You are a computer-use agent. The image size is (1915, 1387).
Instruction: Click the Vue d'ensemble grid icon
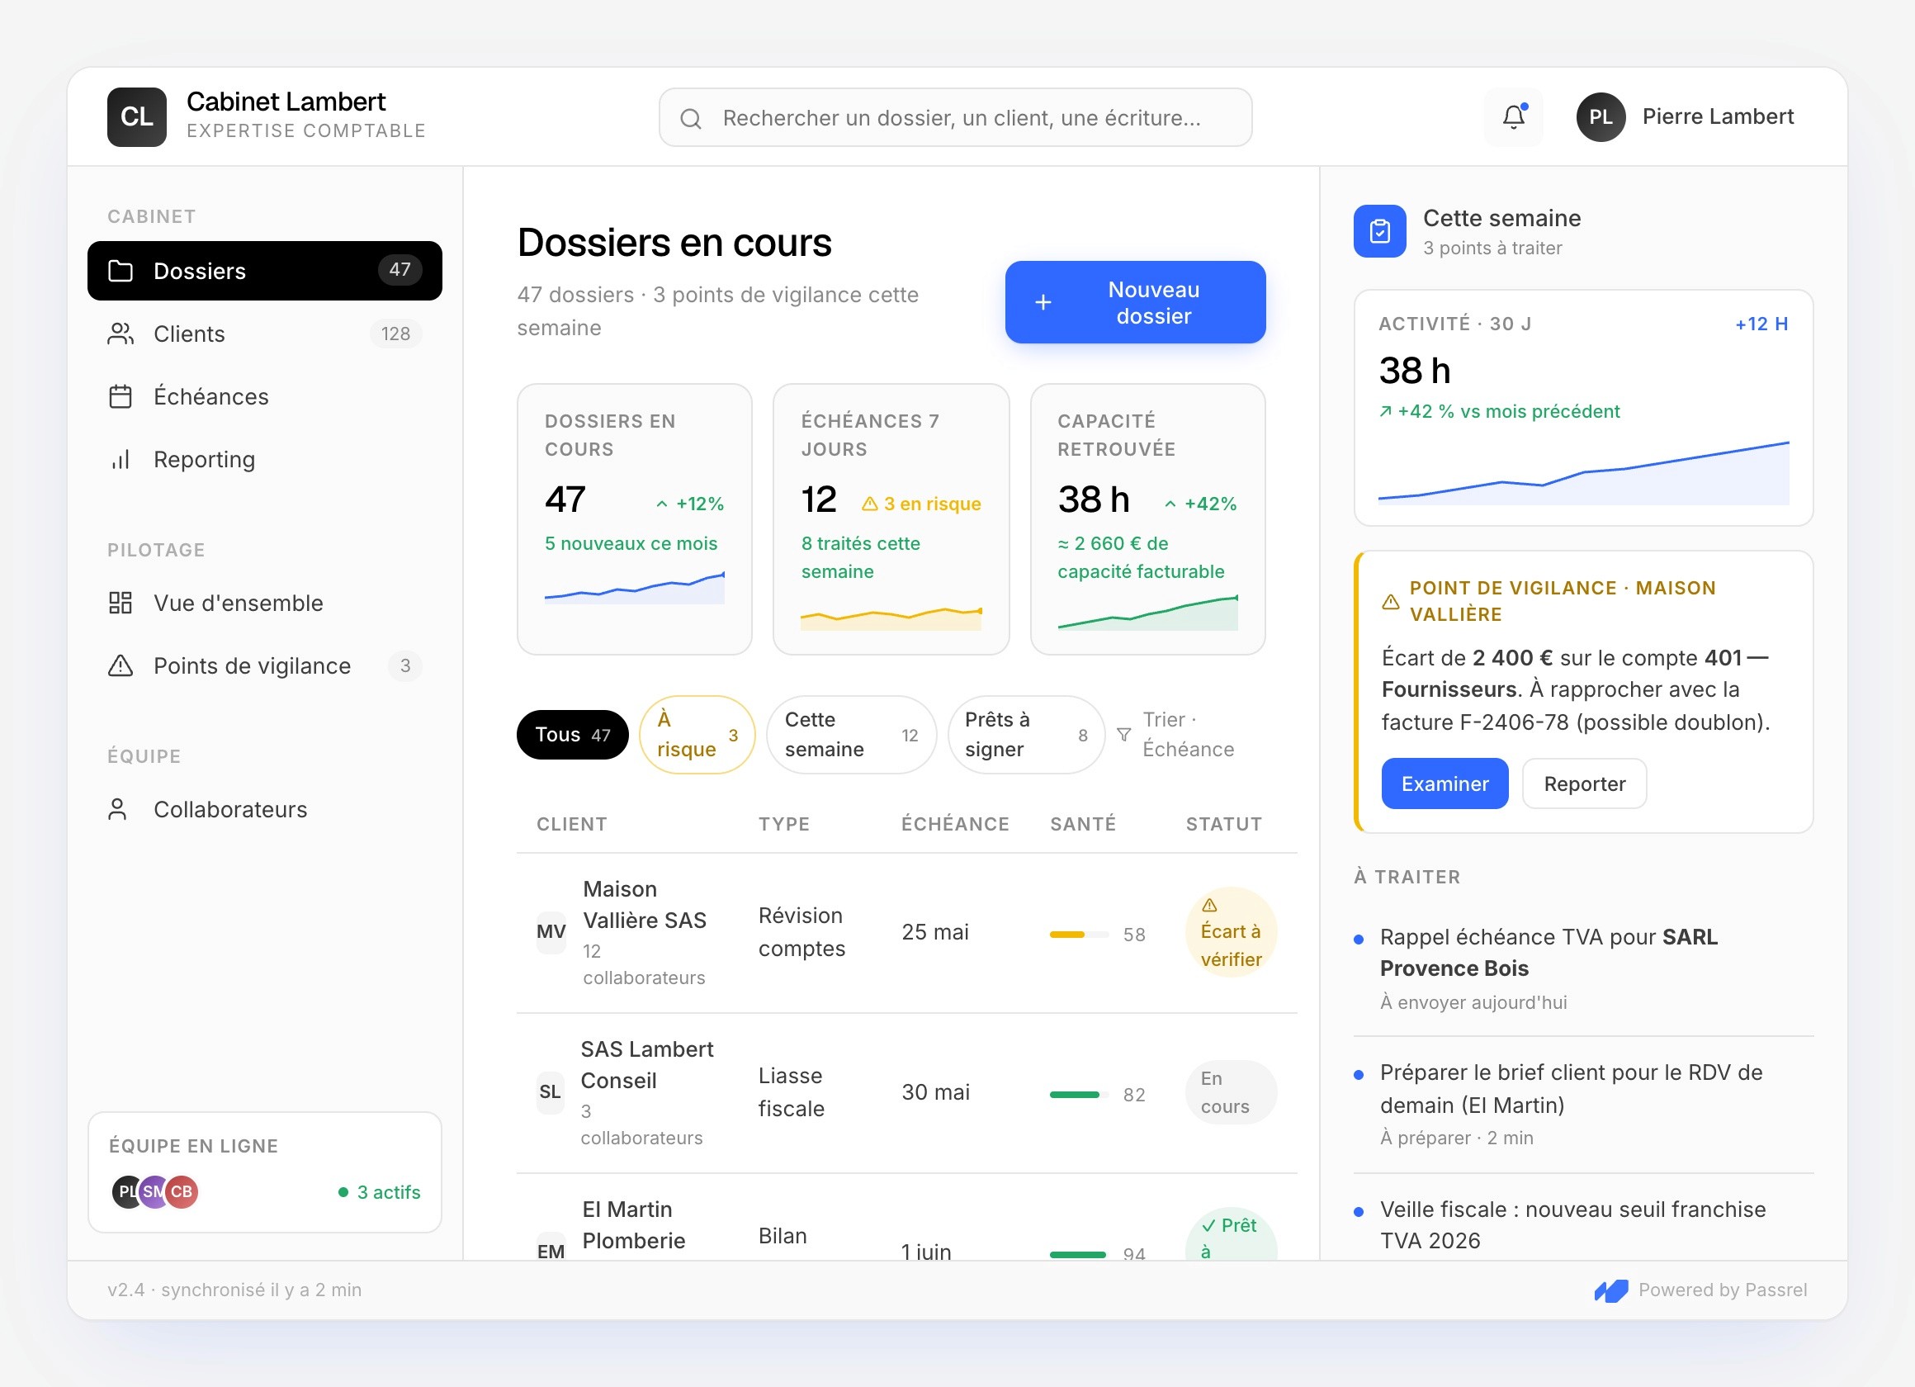pyautogui.click(x=121, y=603)
